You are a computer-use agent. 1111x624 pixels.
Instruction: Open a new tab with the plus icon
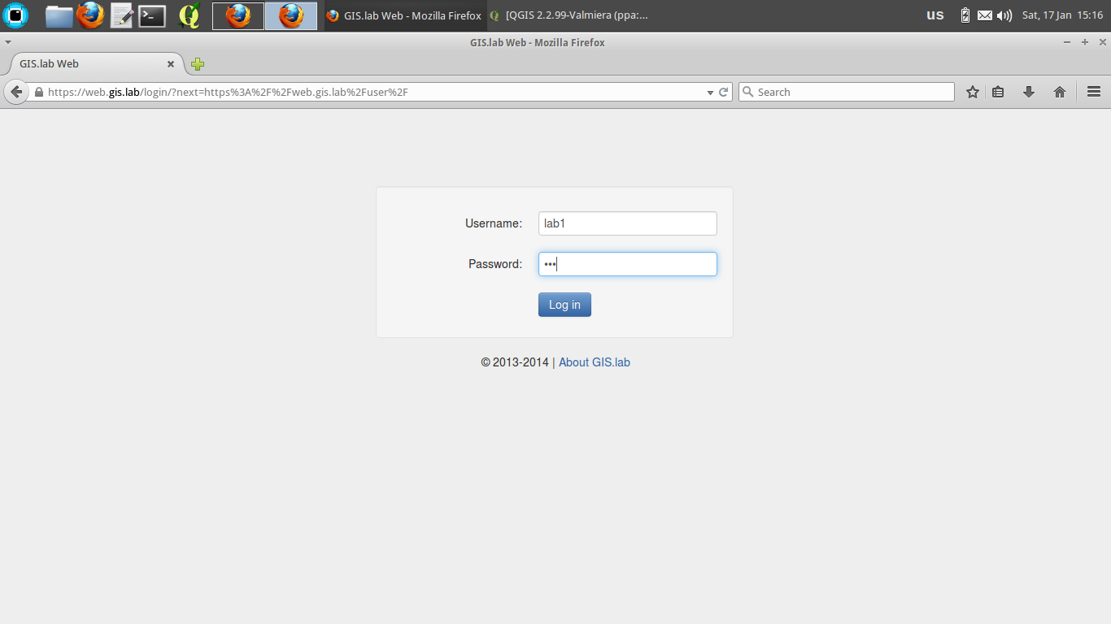coord(198,64)
